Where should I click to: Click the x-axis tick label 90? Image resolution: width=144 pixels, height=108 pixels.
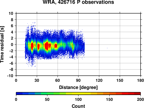[x=78, y=80]
